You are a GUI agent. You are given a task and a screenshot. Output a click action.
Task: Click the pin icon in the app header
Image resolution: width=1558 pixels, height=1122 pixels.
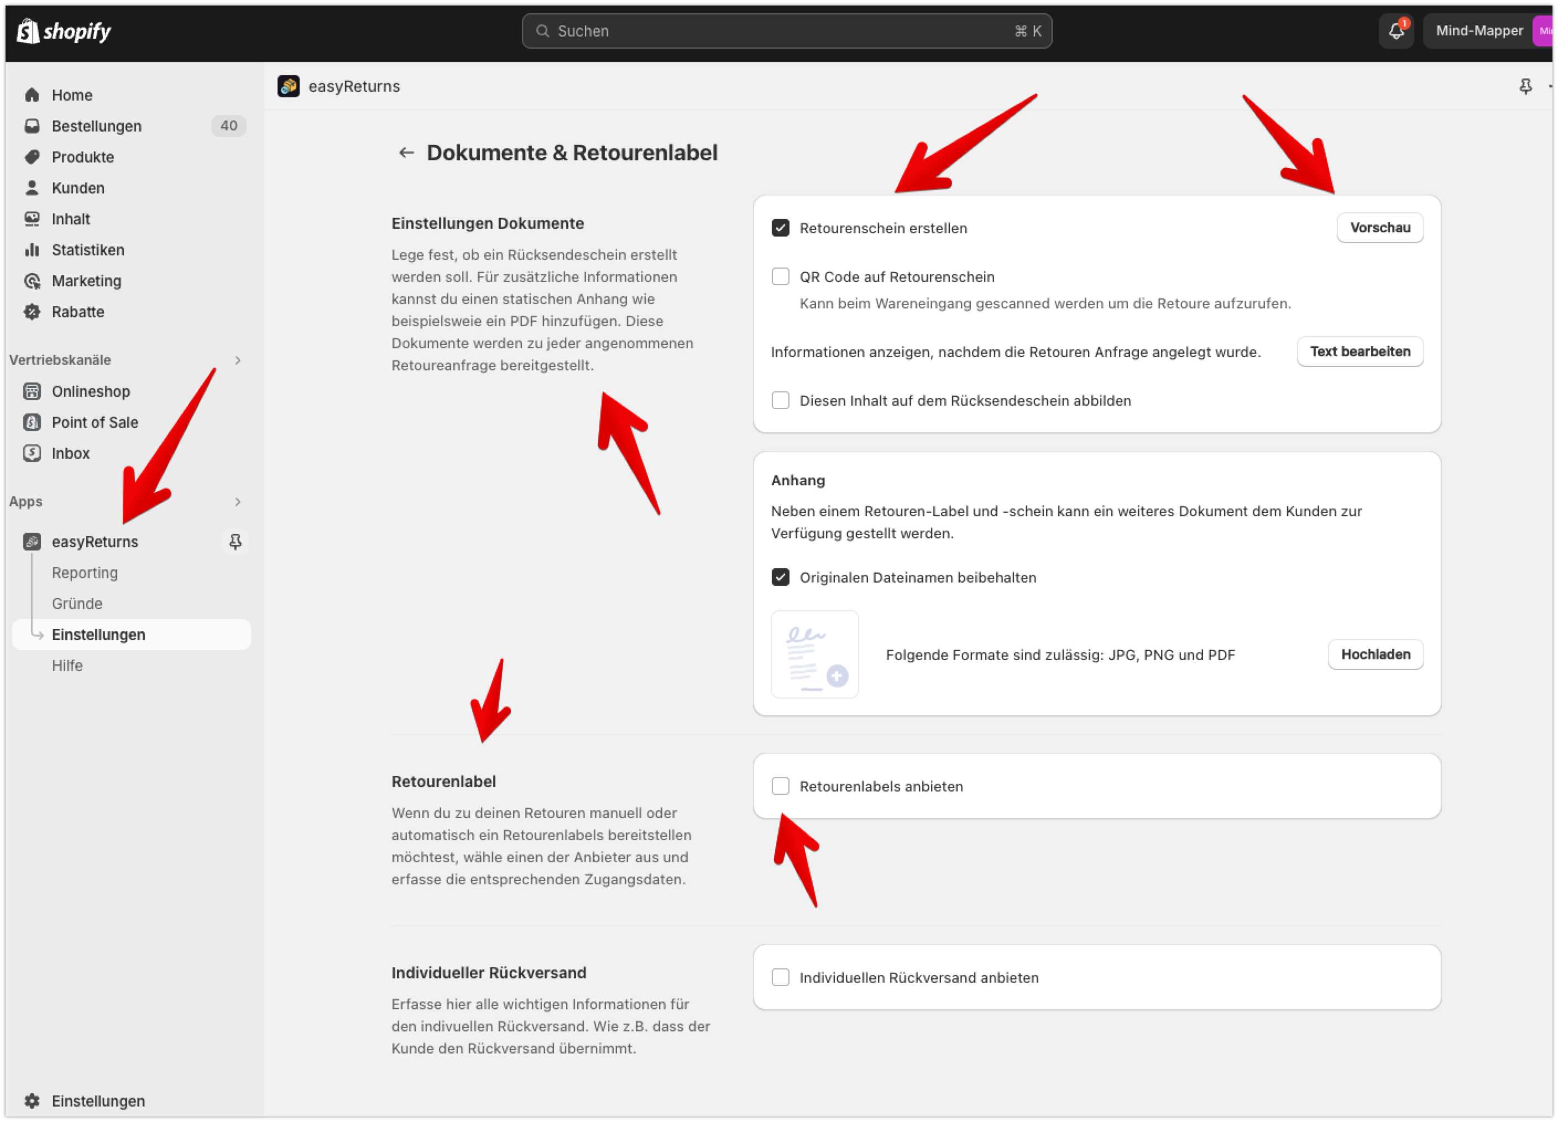tap(1525, 87)
